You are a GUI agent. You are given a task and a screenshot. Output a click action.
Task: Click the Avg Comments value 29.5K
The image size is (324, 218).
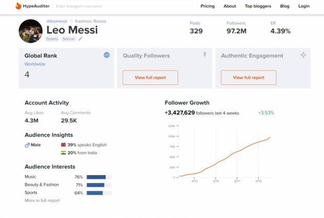tap(69, 121)
